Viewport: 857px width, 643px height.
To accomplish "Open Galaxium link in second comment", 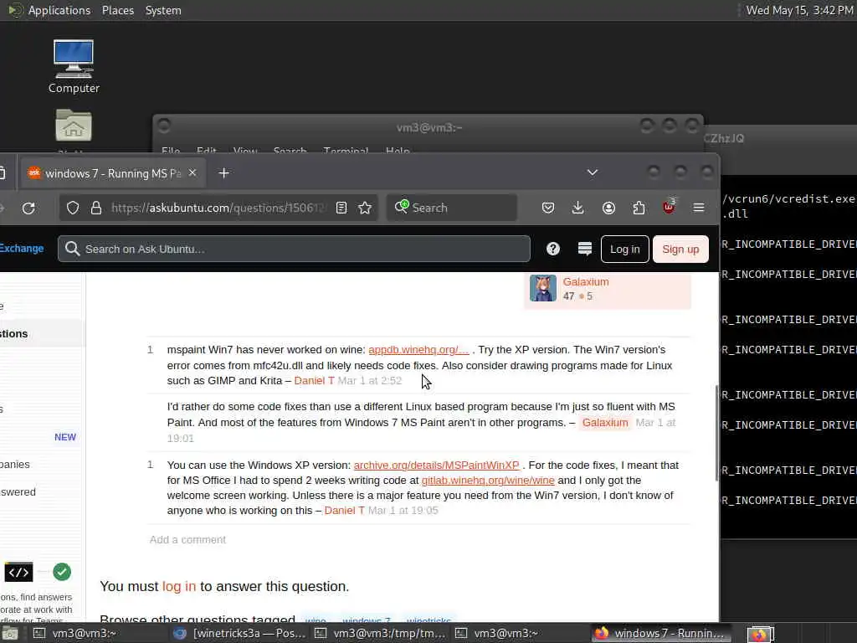I will [605, 423].
